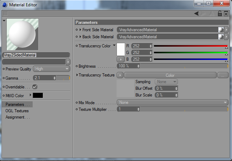Toggle animation dot next to Texture Multiplier
The width and height of the screenshot is (232, 161).
(77, 109)
